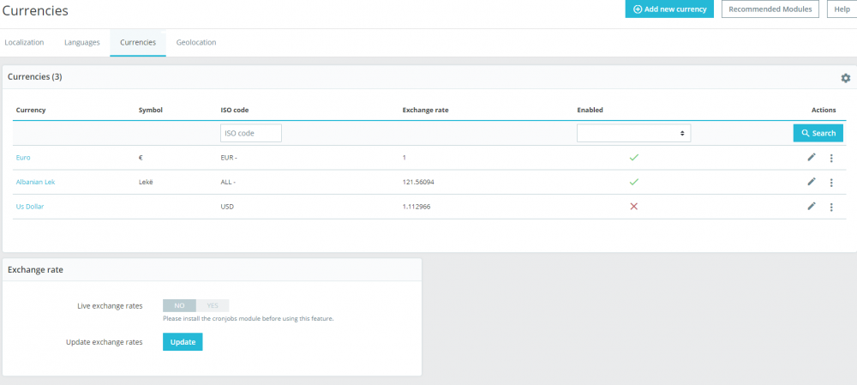The height and width of the screenshot is (385, 857).
Task: Disable the Euro currency via green checkmark
Action: tap(634, 158)
